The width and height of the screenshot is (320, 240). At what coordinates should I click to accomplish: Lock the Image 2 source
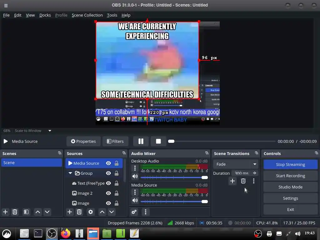point(117,193)
